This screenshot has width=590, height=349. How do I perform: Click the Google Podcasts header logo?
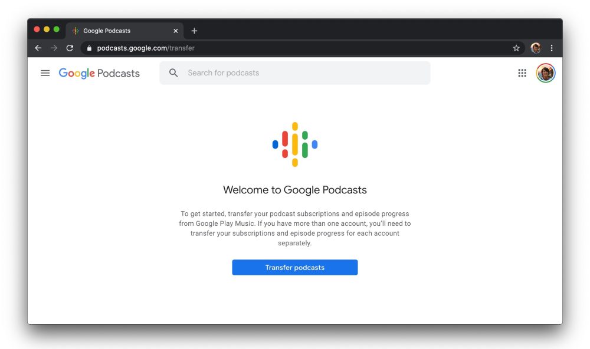[x=99, y=73]
